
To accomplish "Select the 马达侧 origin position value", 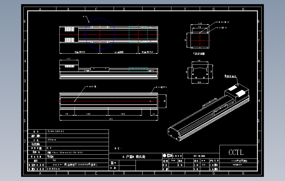I will [x=50, y=157].
